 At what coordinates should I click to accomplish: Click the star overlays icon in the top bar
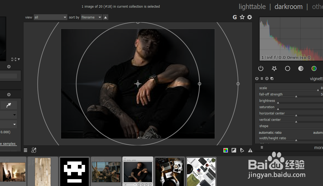click(242, 17)
